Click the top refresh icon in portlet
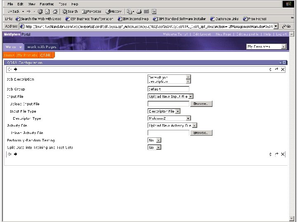The image size is (297, 222). [270, 69]
